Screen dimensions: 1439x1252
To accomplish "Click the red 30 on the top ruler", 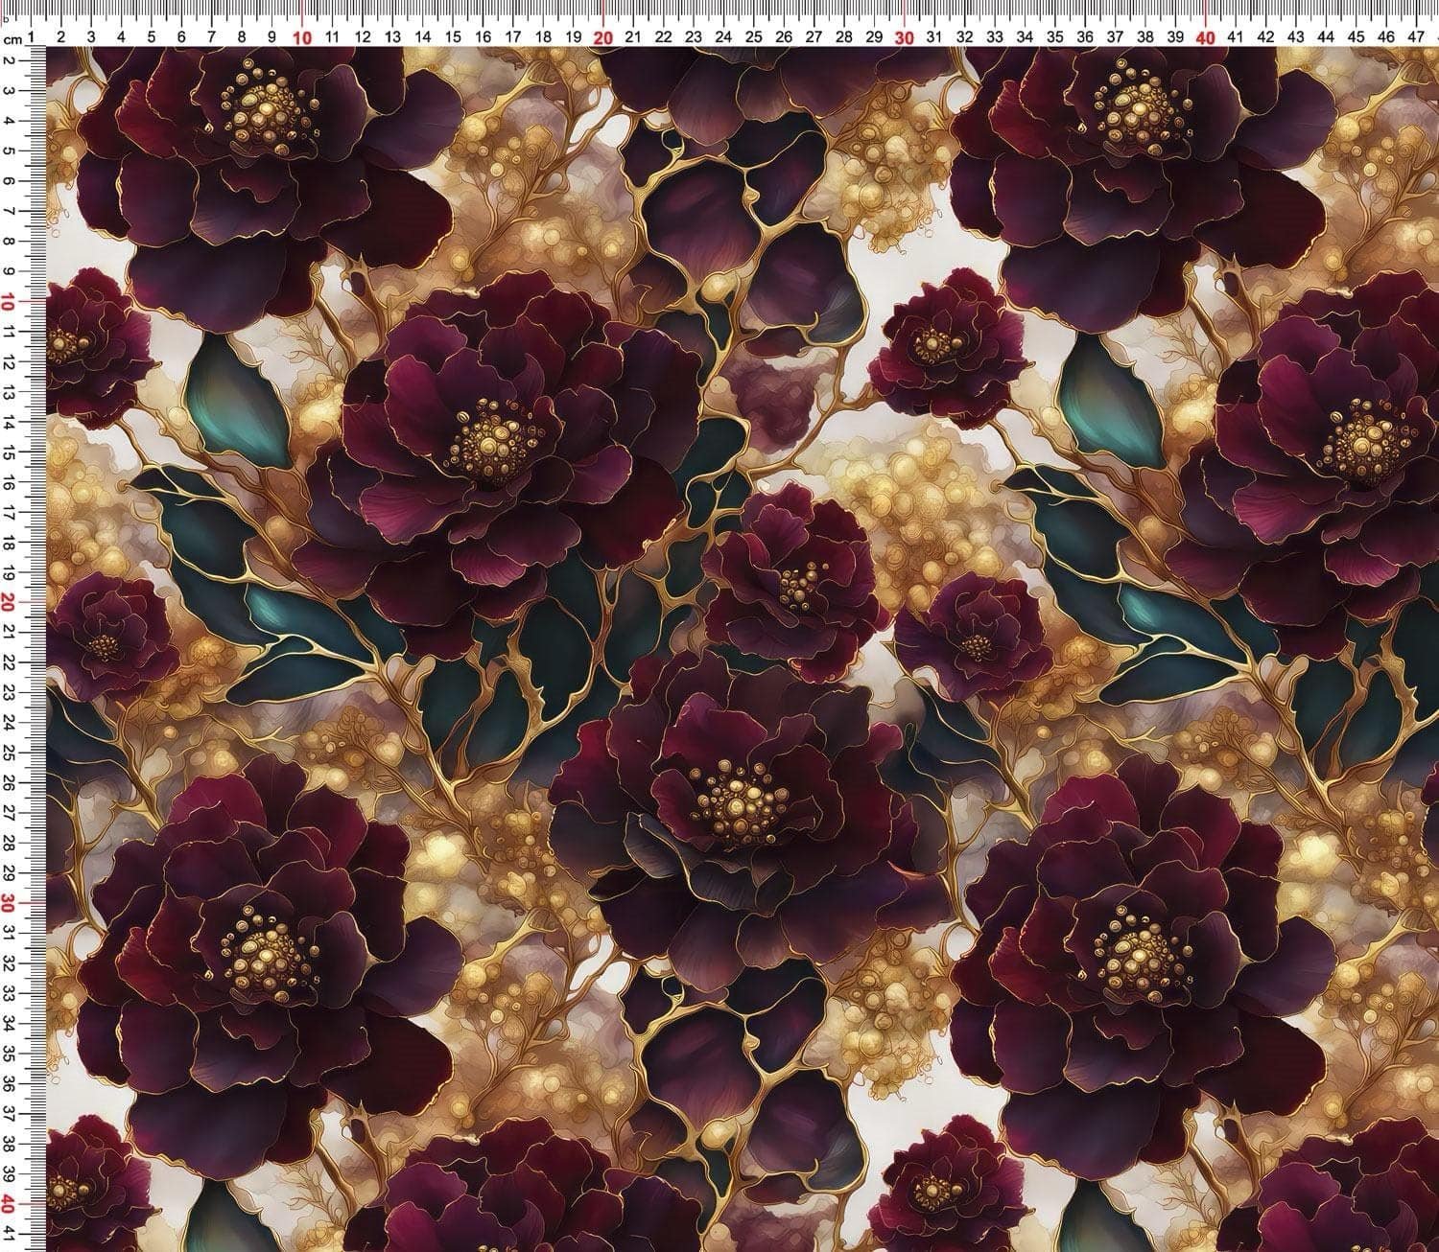I will click(x=905, y=37).
